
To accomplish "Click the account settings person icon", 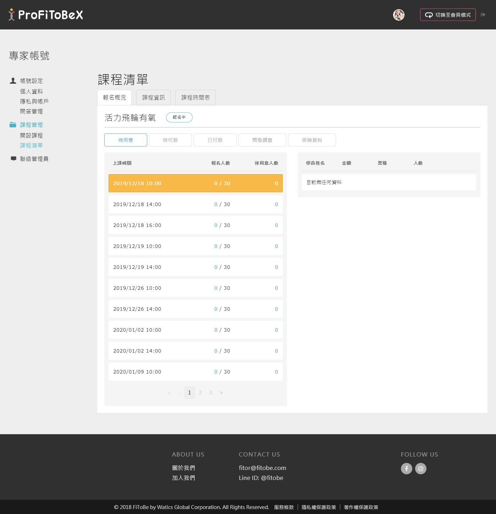I will (x=13, y=81).
